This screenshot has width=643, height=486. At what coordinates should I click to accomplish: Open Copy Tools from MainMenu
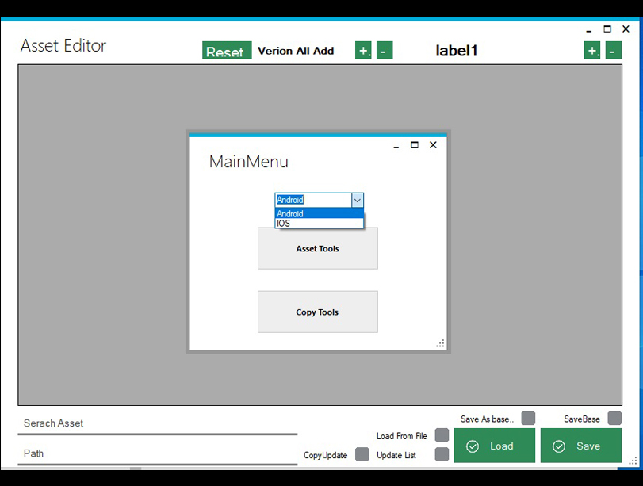[317, 312]
